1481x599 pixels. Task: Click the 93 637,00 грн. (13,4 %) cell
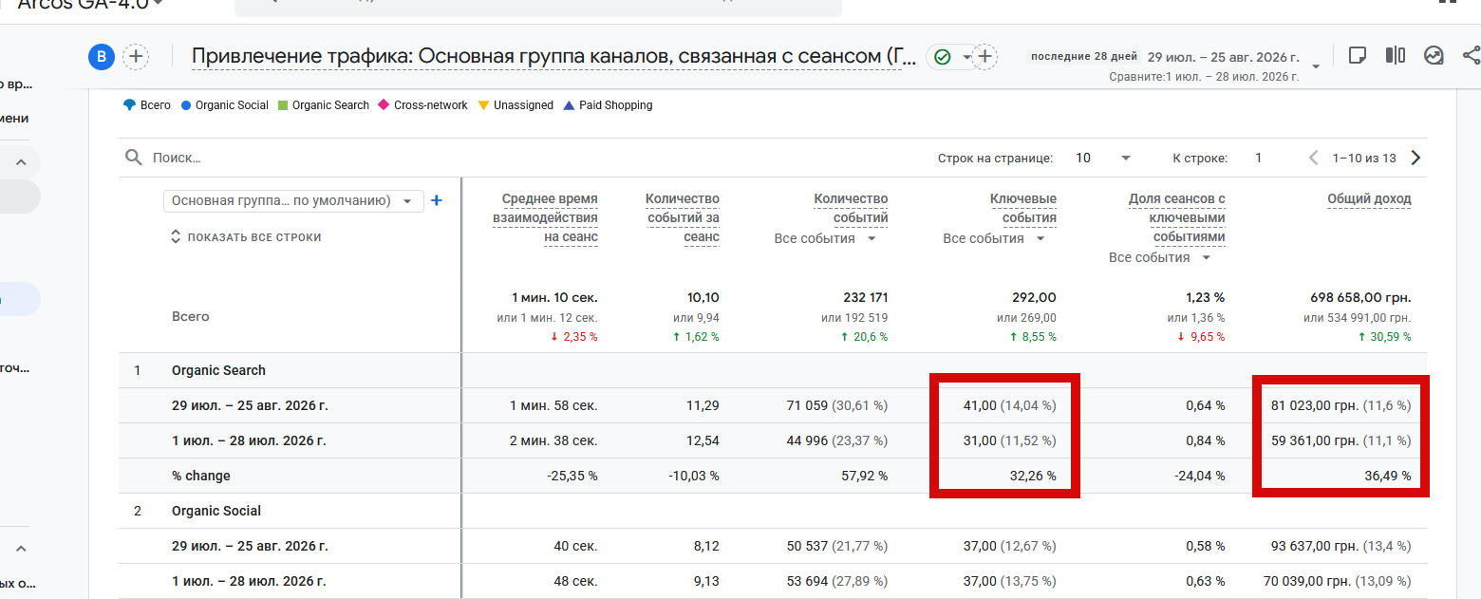coord(1340,546)
